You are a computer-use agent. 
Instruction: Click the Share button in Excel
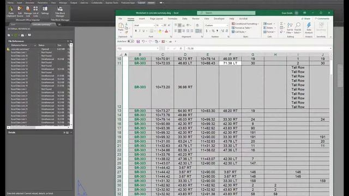click(305, 19)
